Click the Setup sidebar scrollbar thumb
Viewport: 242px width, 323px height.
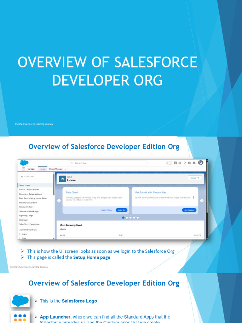[54, 185]
